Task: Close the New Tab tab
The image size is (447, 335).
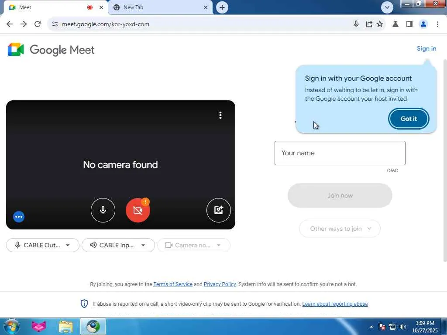Action: coord(206,7)
